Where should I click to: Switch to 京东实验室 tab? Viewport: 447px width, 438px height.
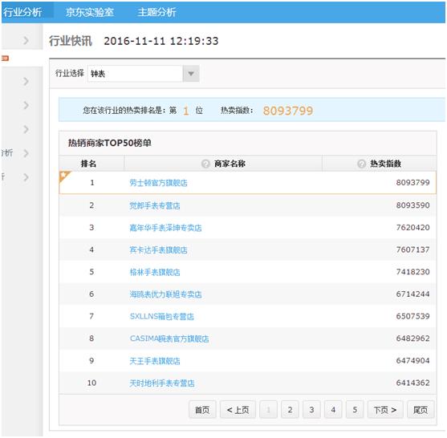click(x=90, y=12)
